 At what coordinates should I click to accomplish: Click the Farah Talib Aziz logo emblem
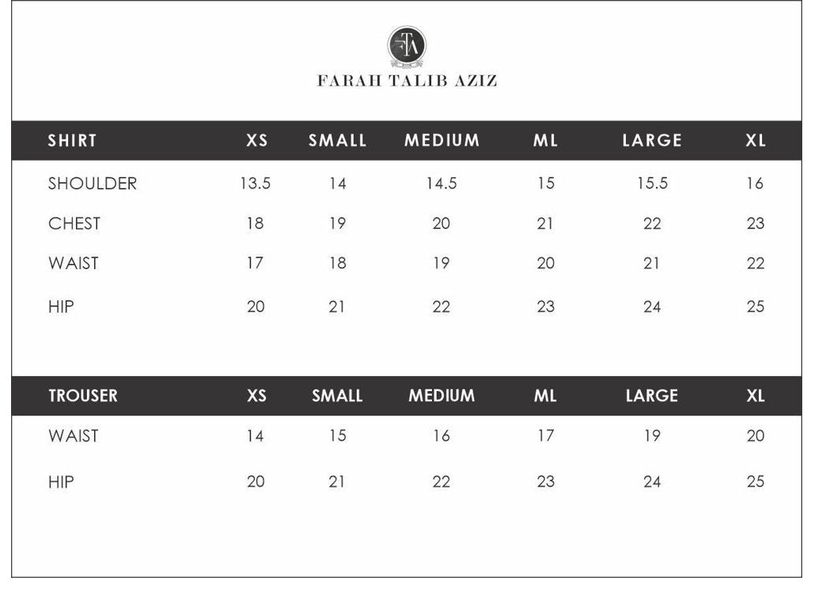[407, 46]
